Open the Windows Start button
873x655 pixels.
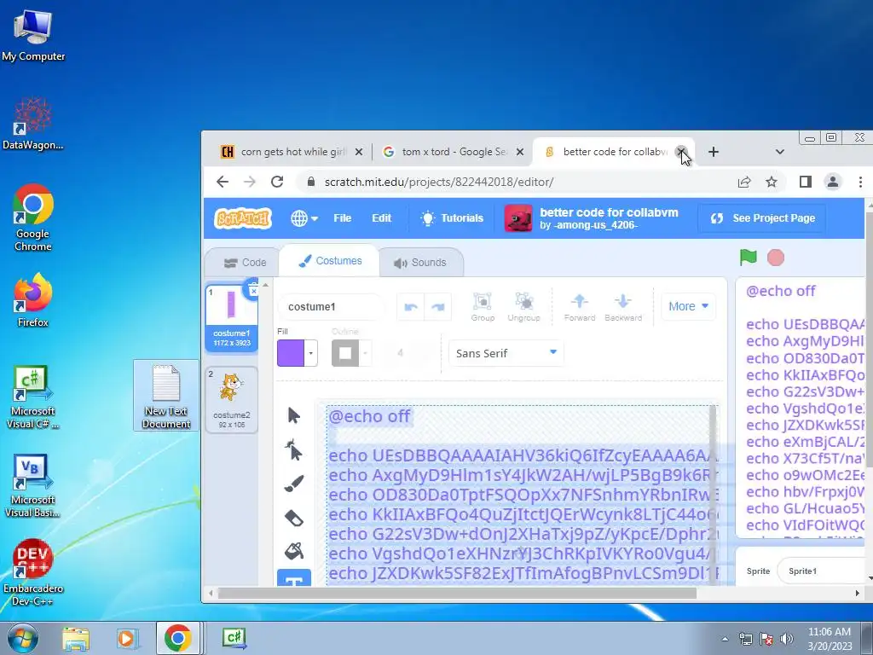coord(23,638)
